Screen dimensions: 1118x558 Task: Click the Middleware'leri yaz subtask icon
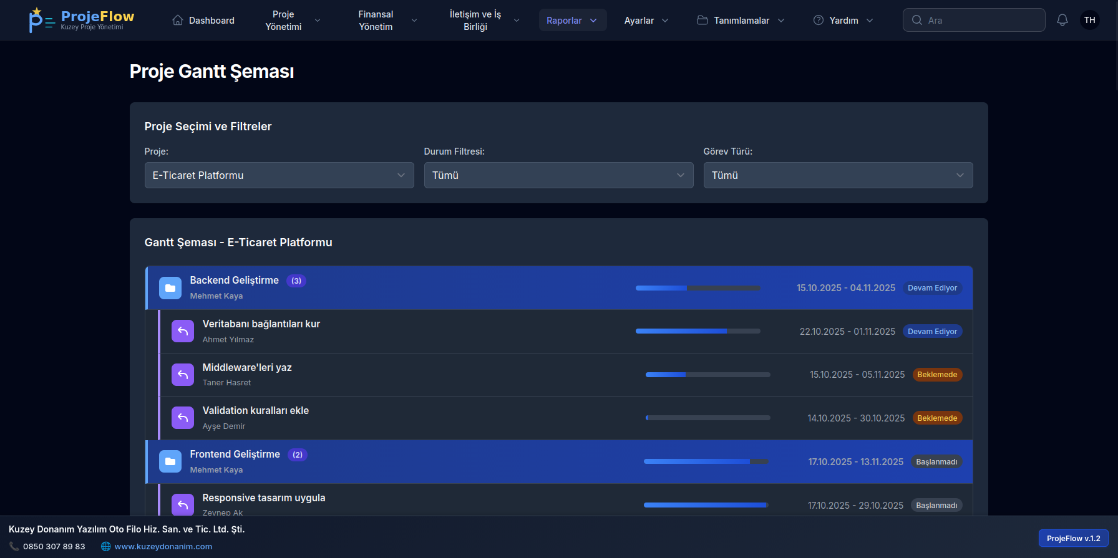(183, 375)
